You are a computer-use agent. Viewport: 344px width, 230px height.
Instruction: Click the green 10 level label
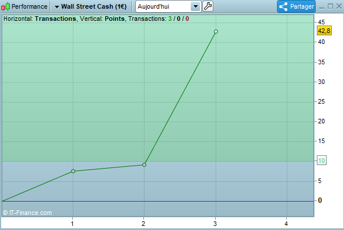point(321,160)
